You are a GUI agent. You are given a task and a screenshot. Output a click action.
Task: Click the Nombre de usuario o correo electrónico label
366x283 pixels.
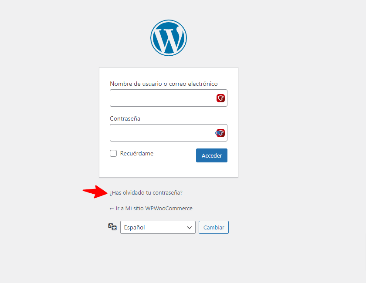coord(164,84)
